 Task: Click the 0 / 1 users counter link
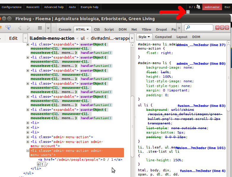point(194,7)
